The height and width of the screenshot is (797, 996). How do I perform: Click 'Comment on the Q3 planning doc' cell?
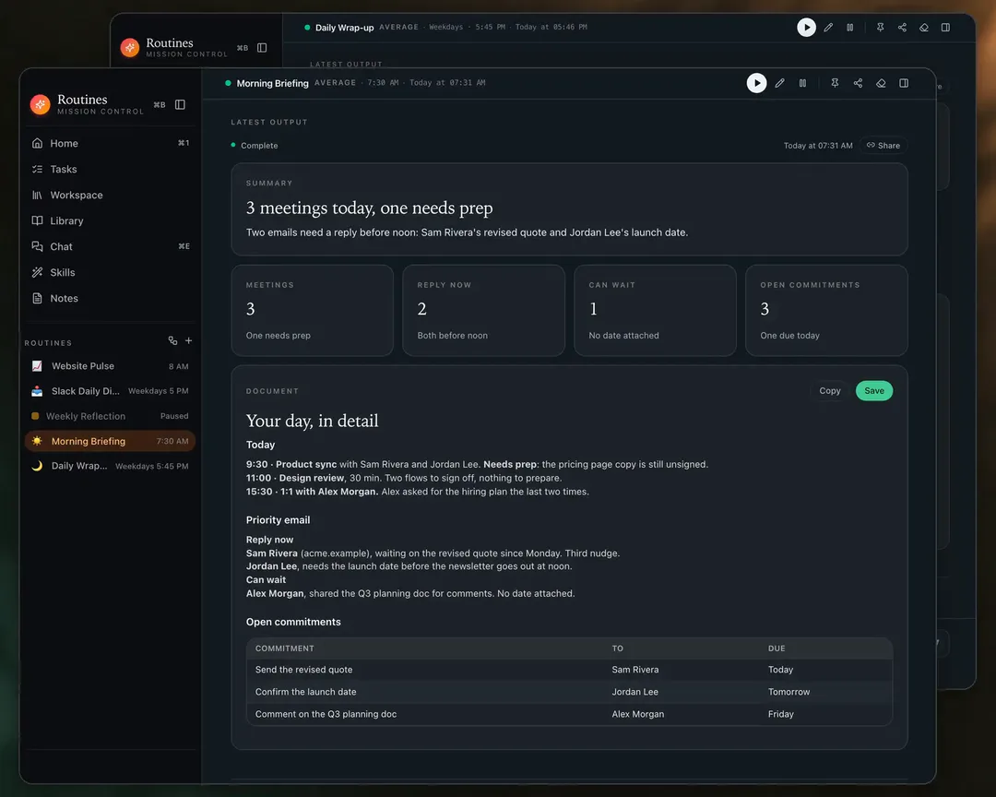[x=326, y=714]
